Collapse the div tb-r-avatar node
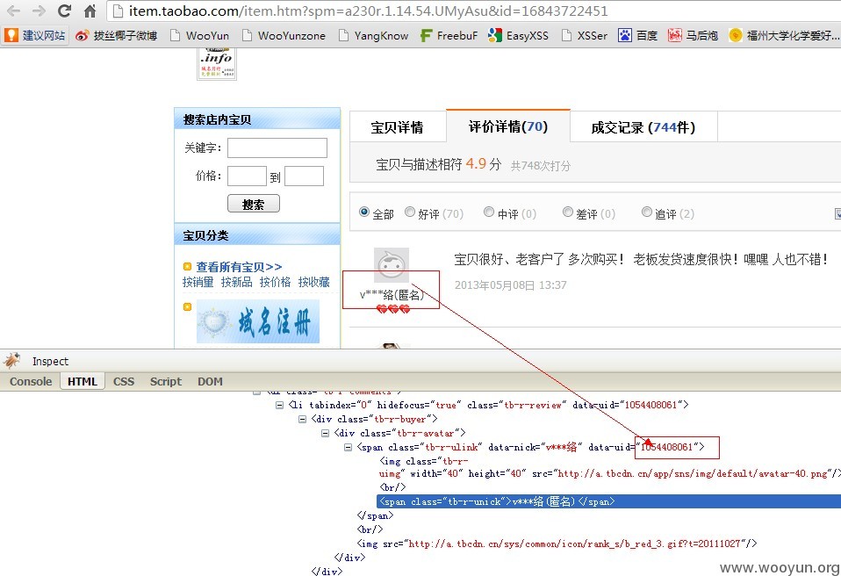This screenshot has width=841, height=576. (325, 433)
